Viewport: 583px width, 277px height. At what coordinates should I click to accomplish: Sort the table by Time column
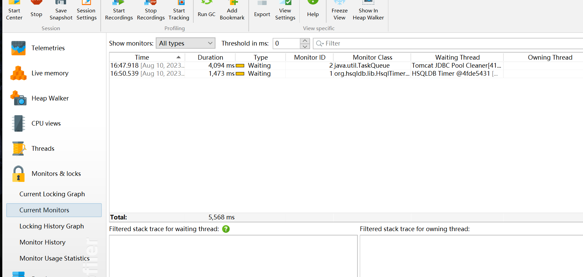pyautogui.click(x=142, y=58)
